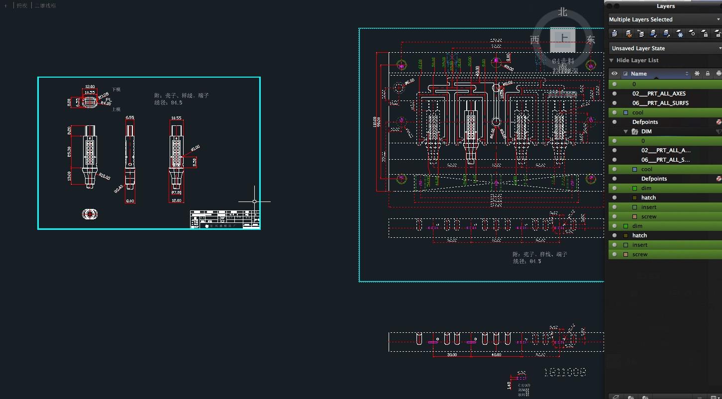Click the title block in left drawing
This screenshot has height=399, width=722.
pyautogui.click(x=224, y=219)
